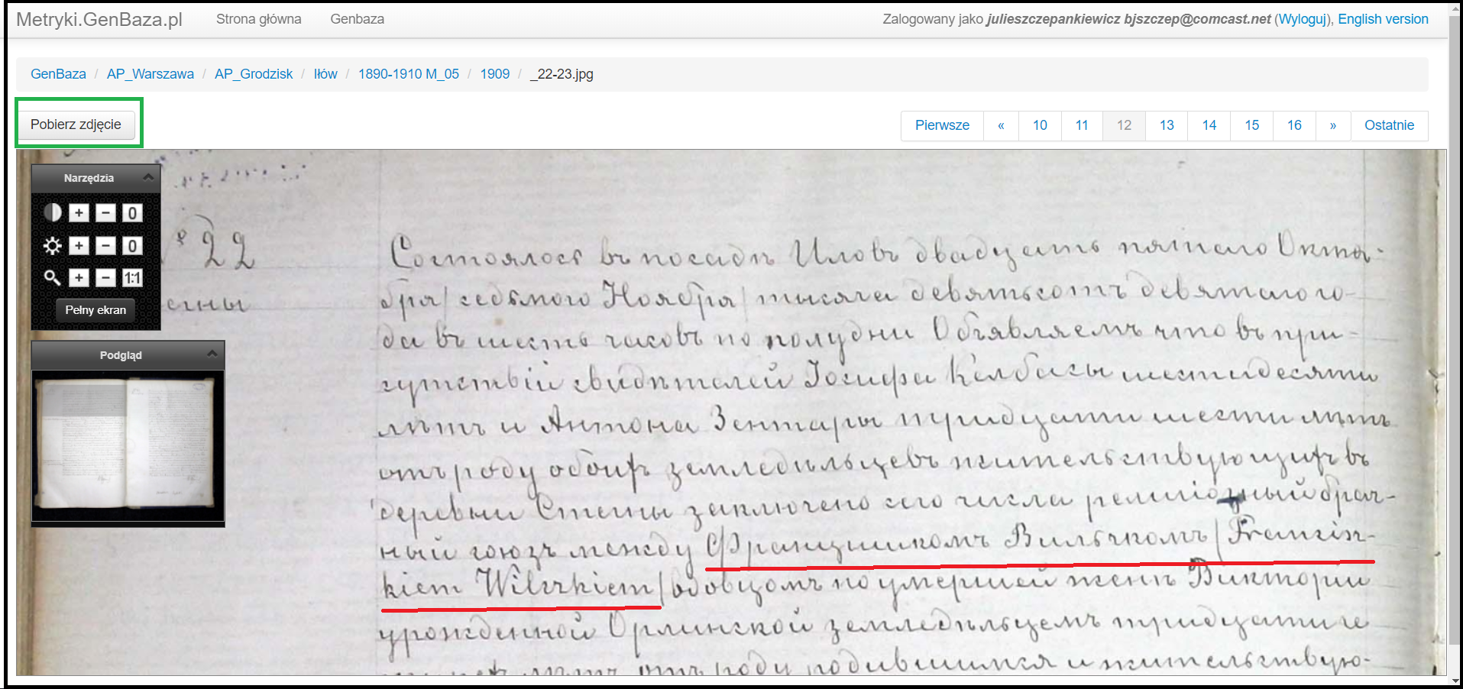
Task: Open Genbaza in top navigation
Action: [x=357, y=19]
